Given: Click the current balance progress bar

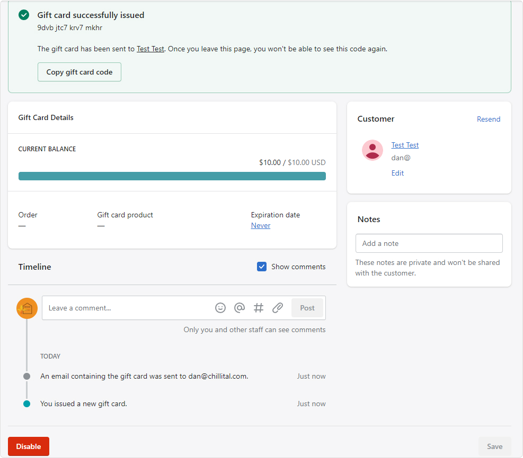Looking at the screenshot, I should [x=172, y=176].
